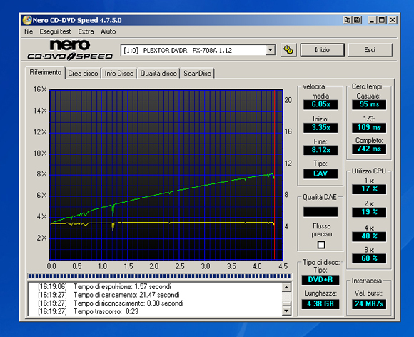Click the CPU usage 1x value 17 %

(369, 189)
